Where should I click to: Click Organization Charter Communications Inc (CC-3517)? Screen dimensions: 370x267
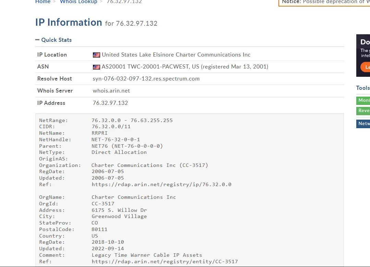click(150, 165)
